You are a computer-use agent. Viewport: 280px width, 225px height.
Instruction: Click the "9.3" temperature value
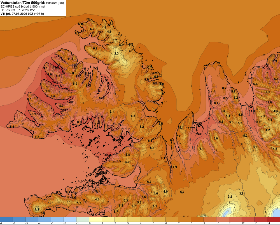[155, 83]
